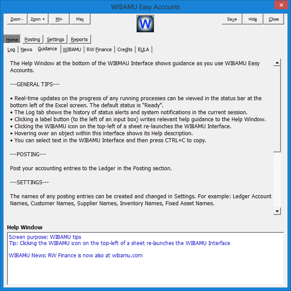Open the Credits sub-tab
Viewport: 291px width, 291px height.
tap(125, 49)
